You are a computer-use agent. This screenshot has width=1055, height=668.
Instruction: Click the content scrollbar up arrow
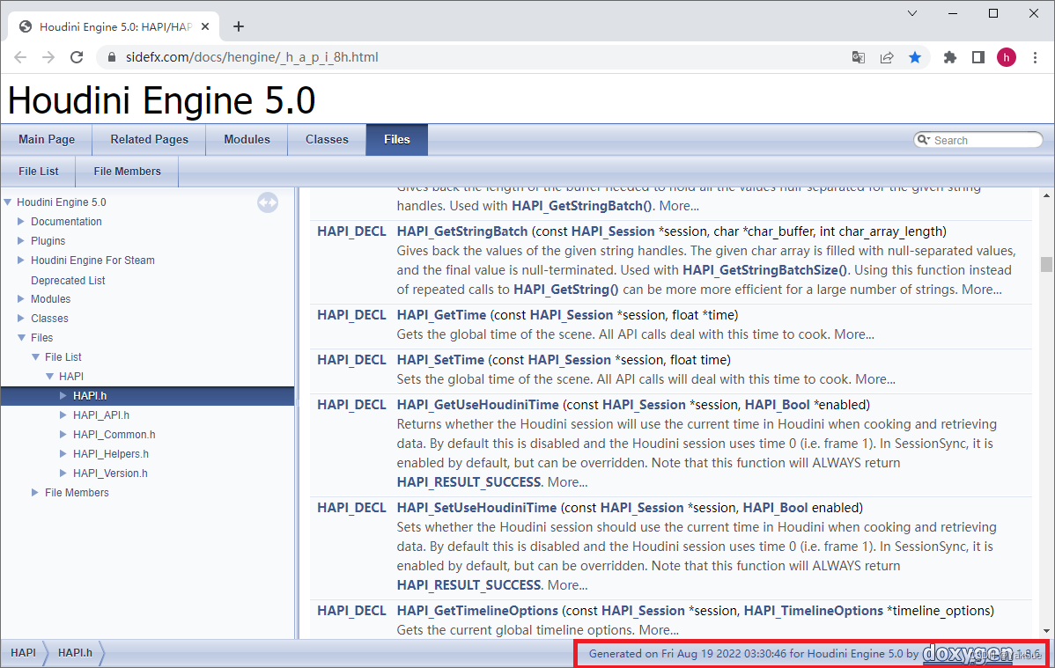(1046, 195)
